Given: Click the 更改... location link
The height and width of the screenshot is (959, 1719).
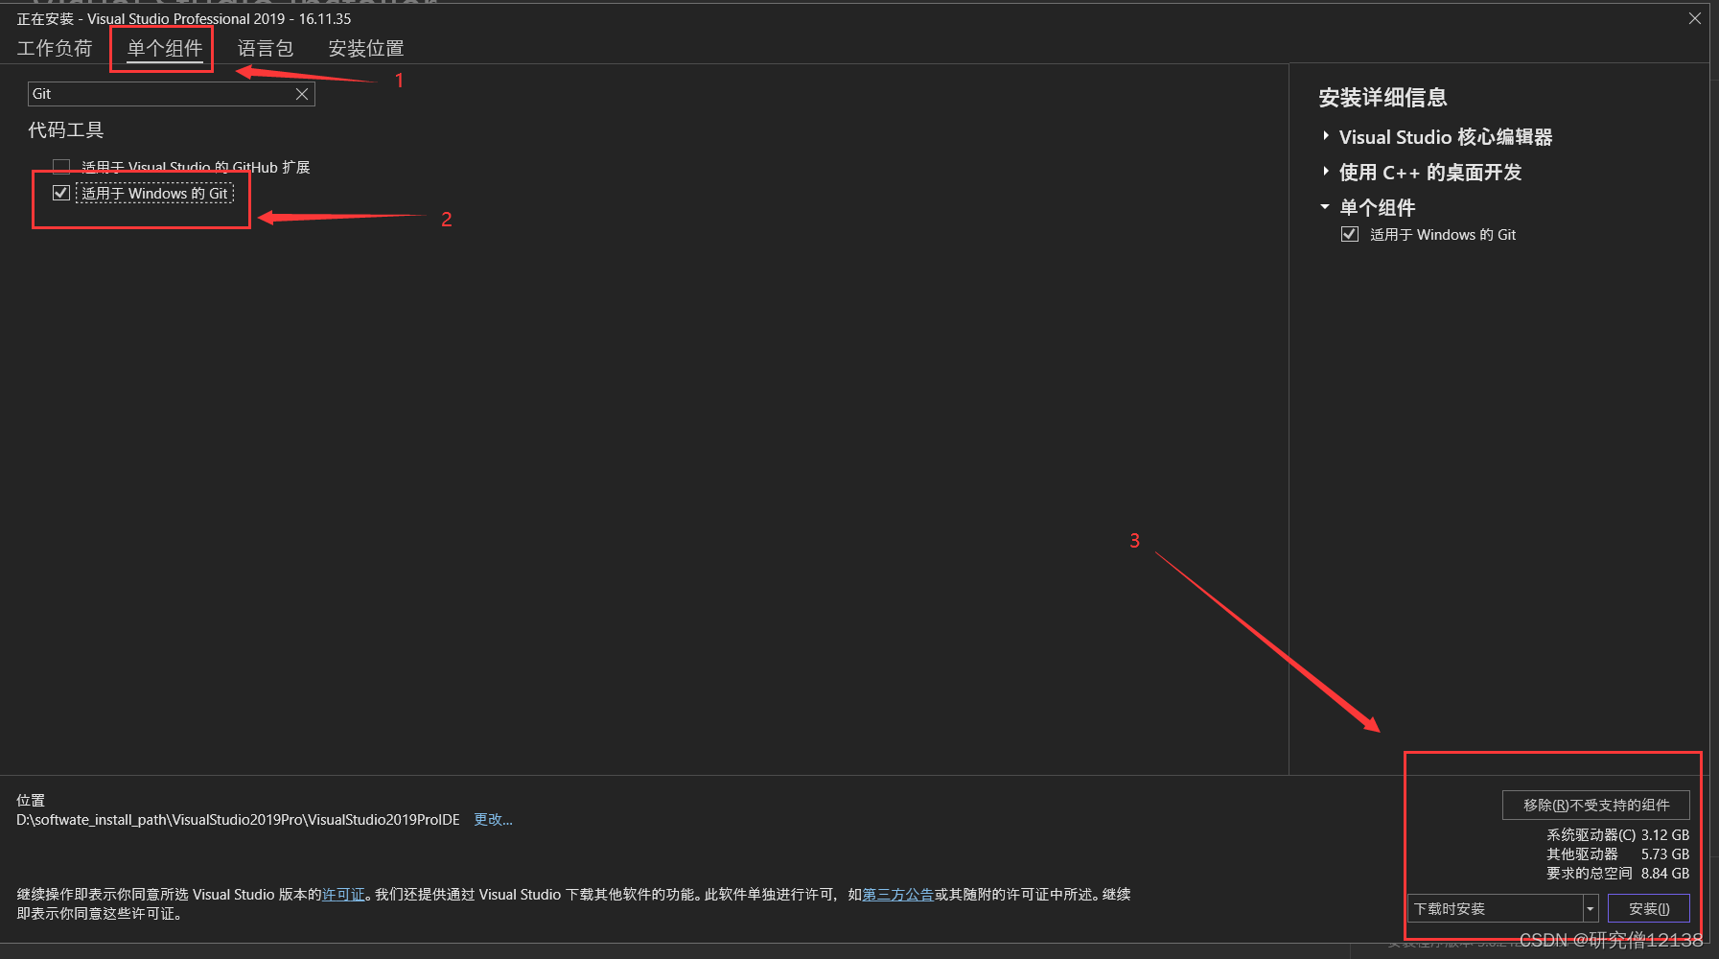Looking at the screenshot, I should [494, 820].
